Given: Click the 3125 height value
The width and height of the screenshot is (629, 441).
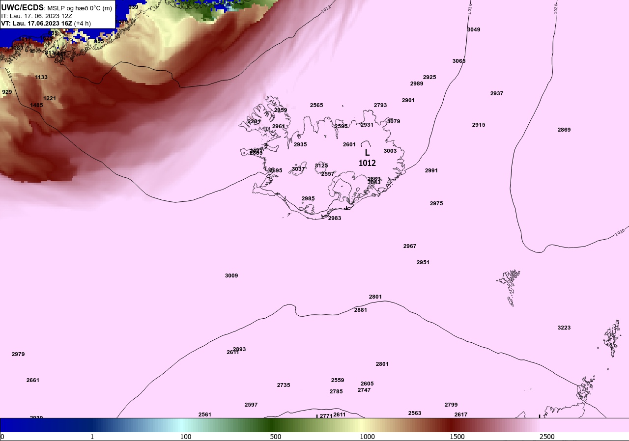Looking at the screenshot, I should [321, 165].
